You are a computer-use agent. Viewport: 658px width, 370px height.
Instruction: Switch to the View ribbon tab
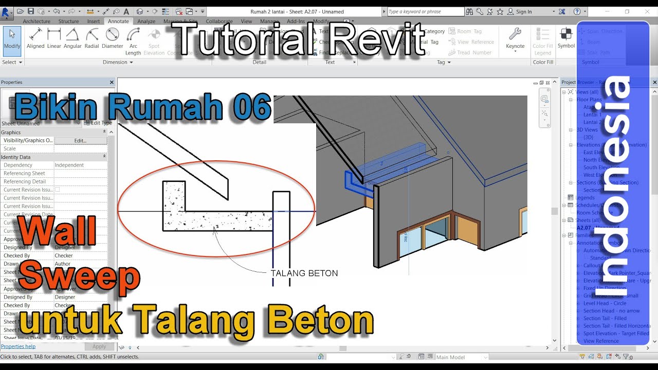pos(247,21)
